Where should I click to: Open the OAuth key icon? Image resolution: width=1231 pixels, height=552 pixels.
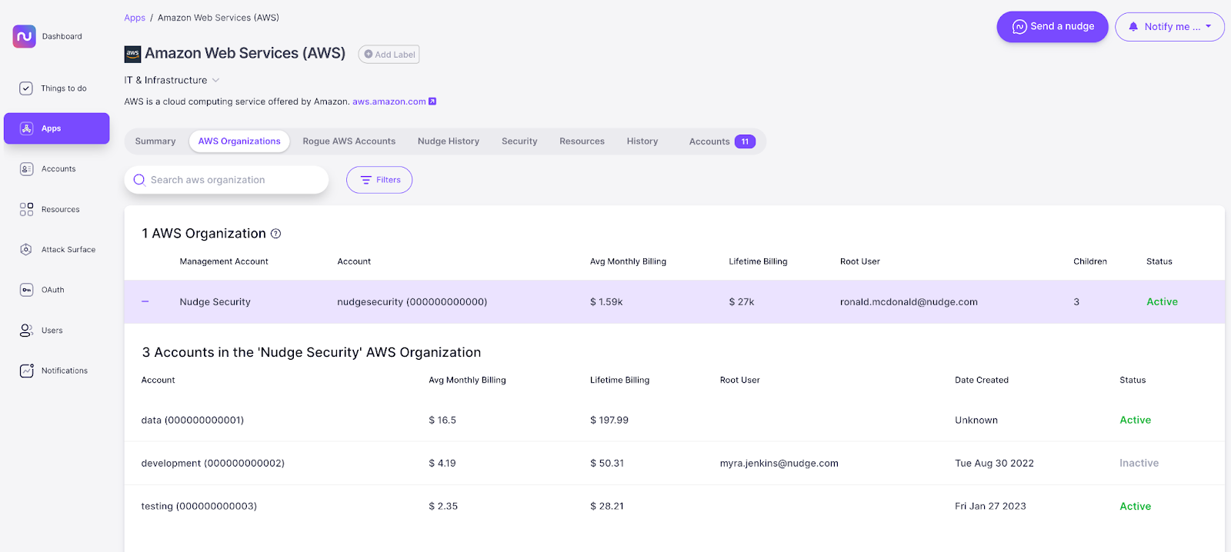(x=26, y=290)
